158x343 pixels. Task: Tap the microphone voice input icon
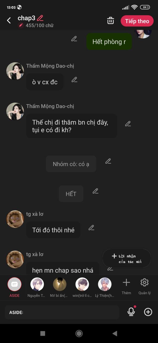tap(131, 312)
